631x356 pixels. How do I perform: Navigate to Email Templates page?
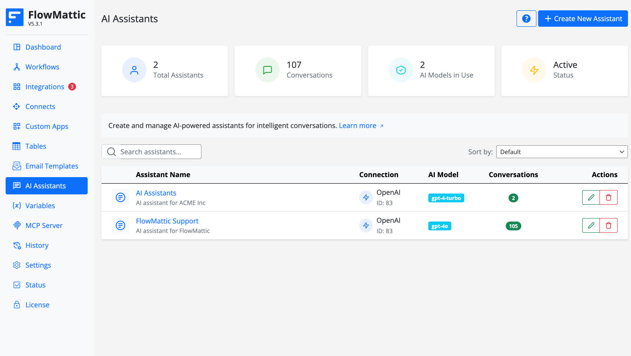tap(51, 166)
